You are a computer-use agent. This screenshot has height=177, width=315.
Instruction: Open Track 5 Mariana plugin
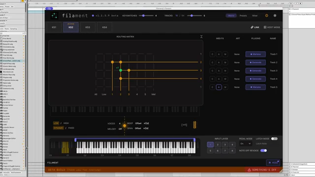coord(255,87)
